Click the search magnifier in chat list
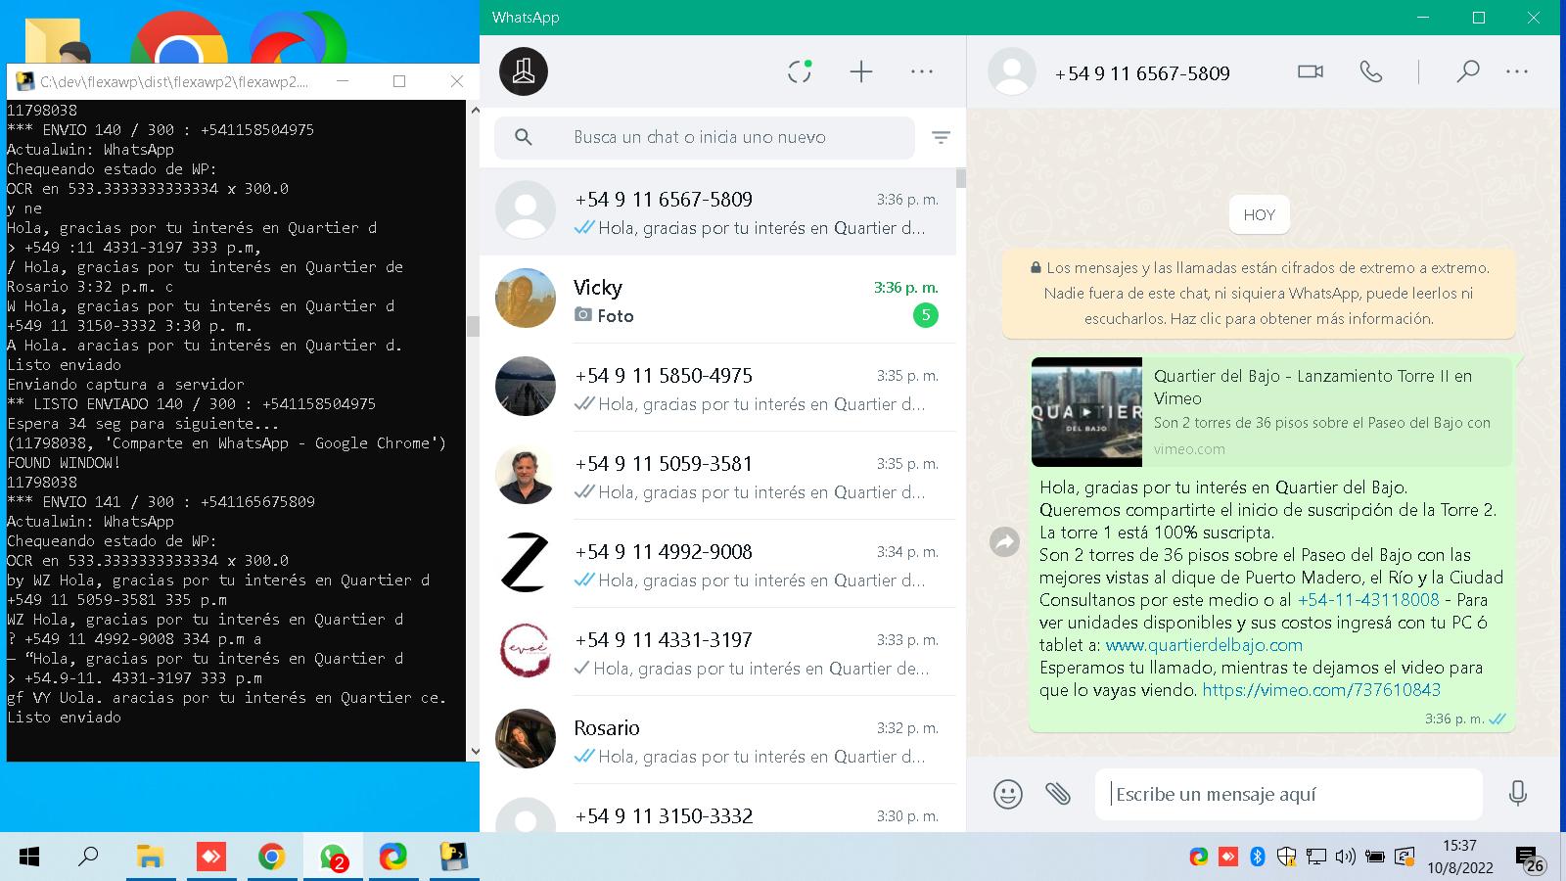1566x881 pixels. coord(524,137)
